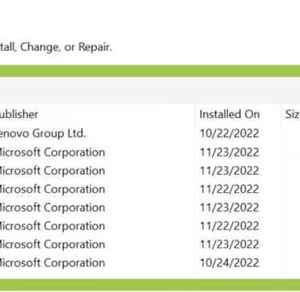Choose the second Microsoft Corporation publisher row
This screenshot has width=300, height=292.
[52, 171]
